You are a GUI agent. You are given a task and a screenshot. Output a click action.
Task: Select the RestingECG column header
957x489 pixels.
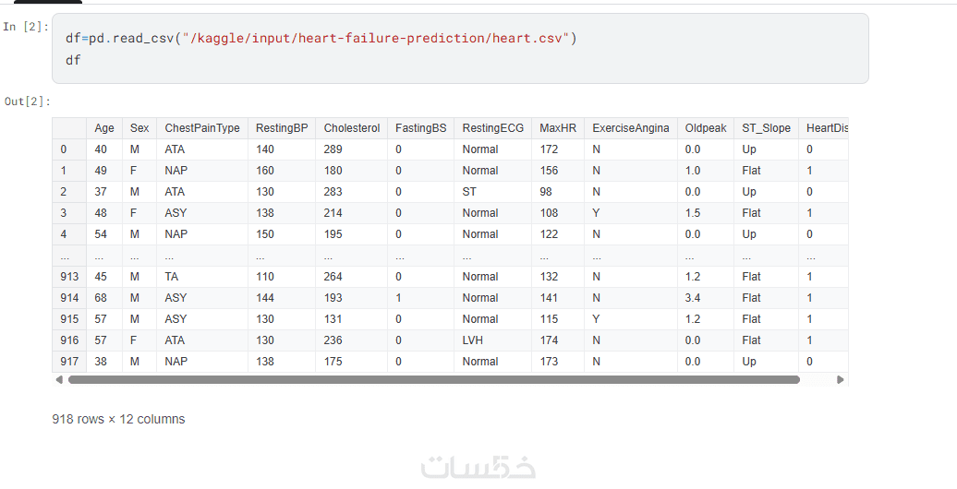pyautogui.click(x=492, y=128)
